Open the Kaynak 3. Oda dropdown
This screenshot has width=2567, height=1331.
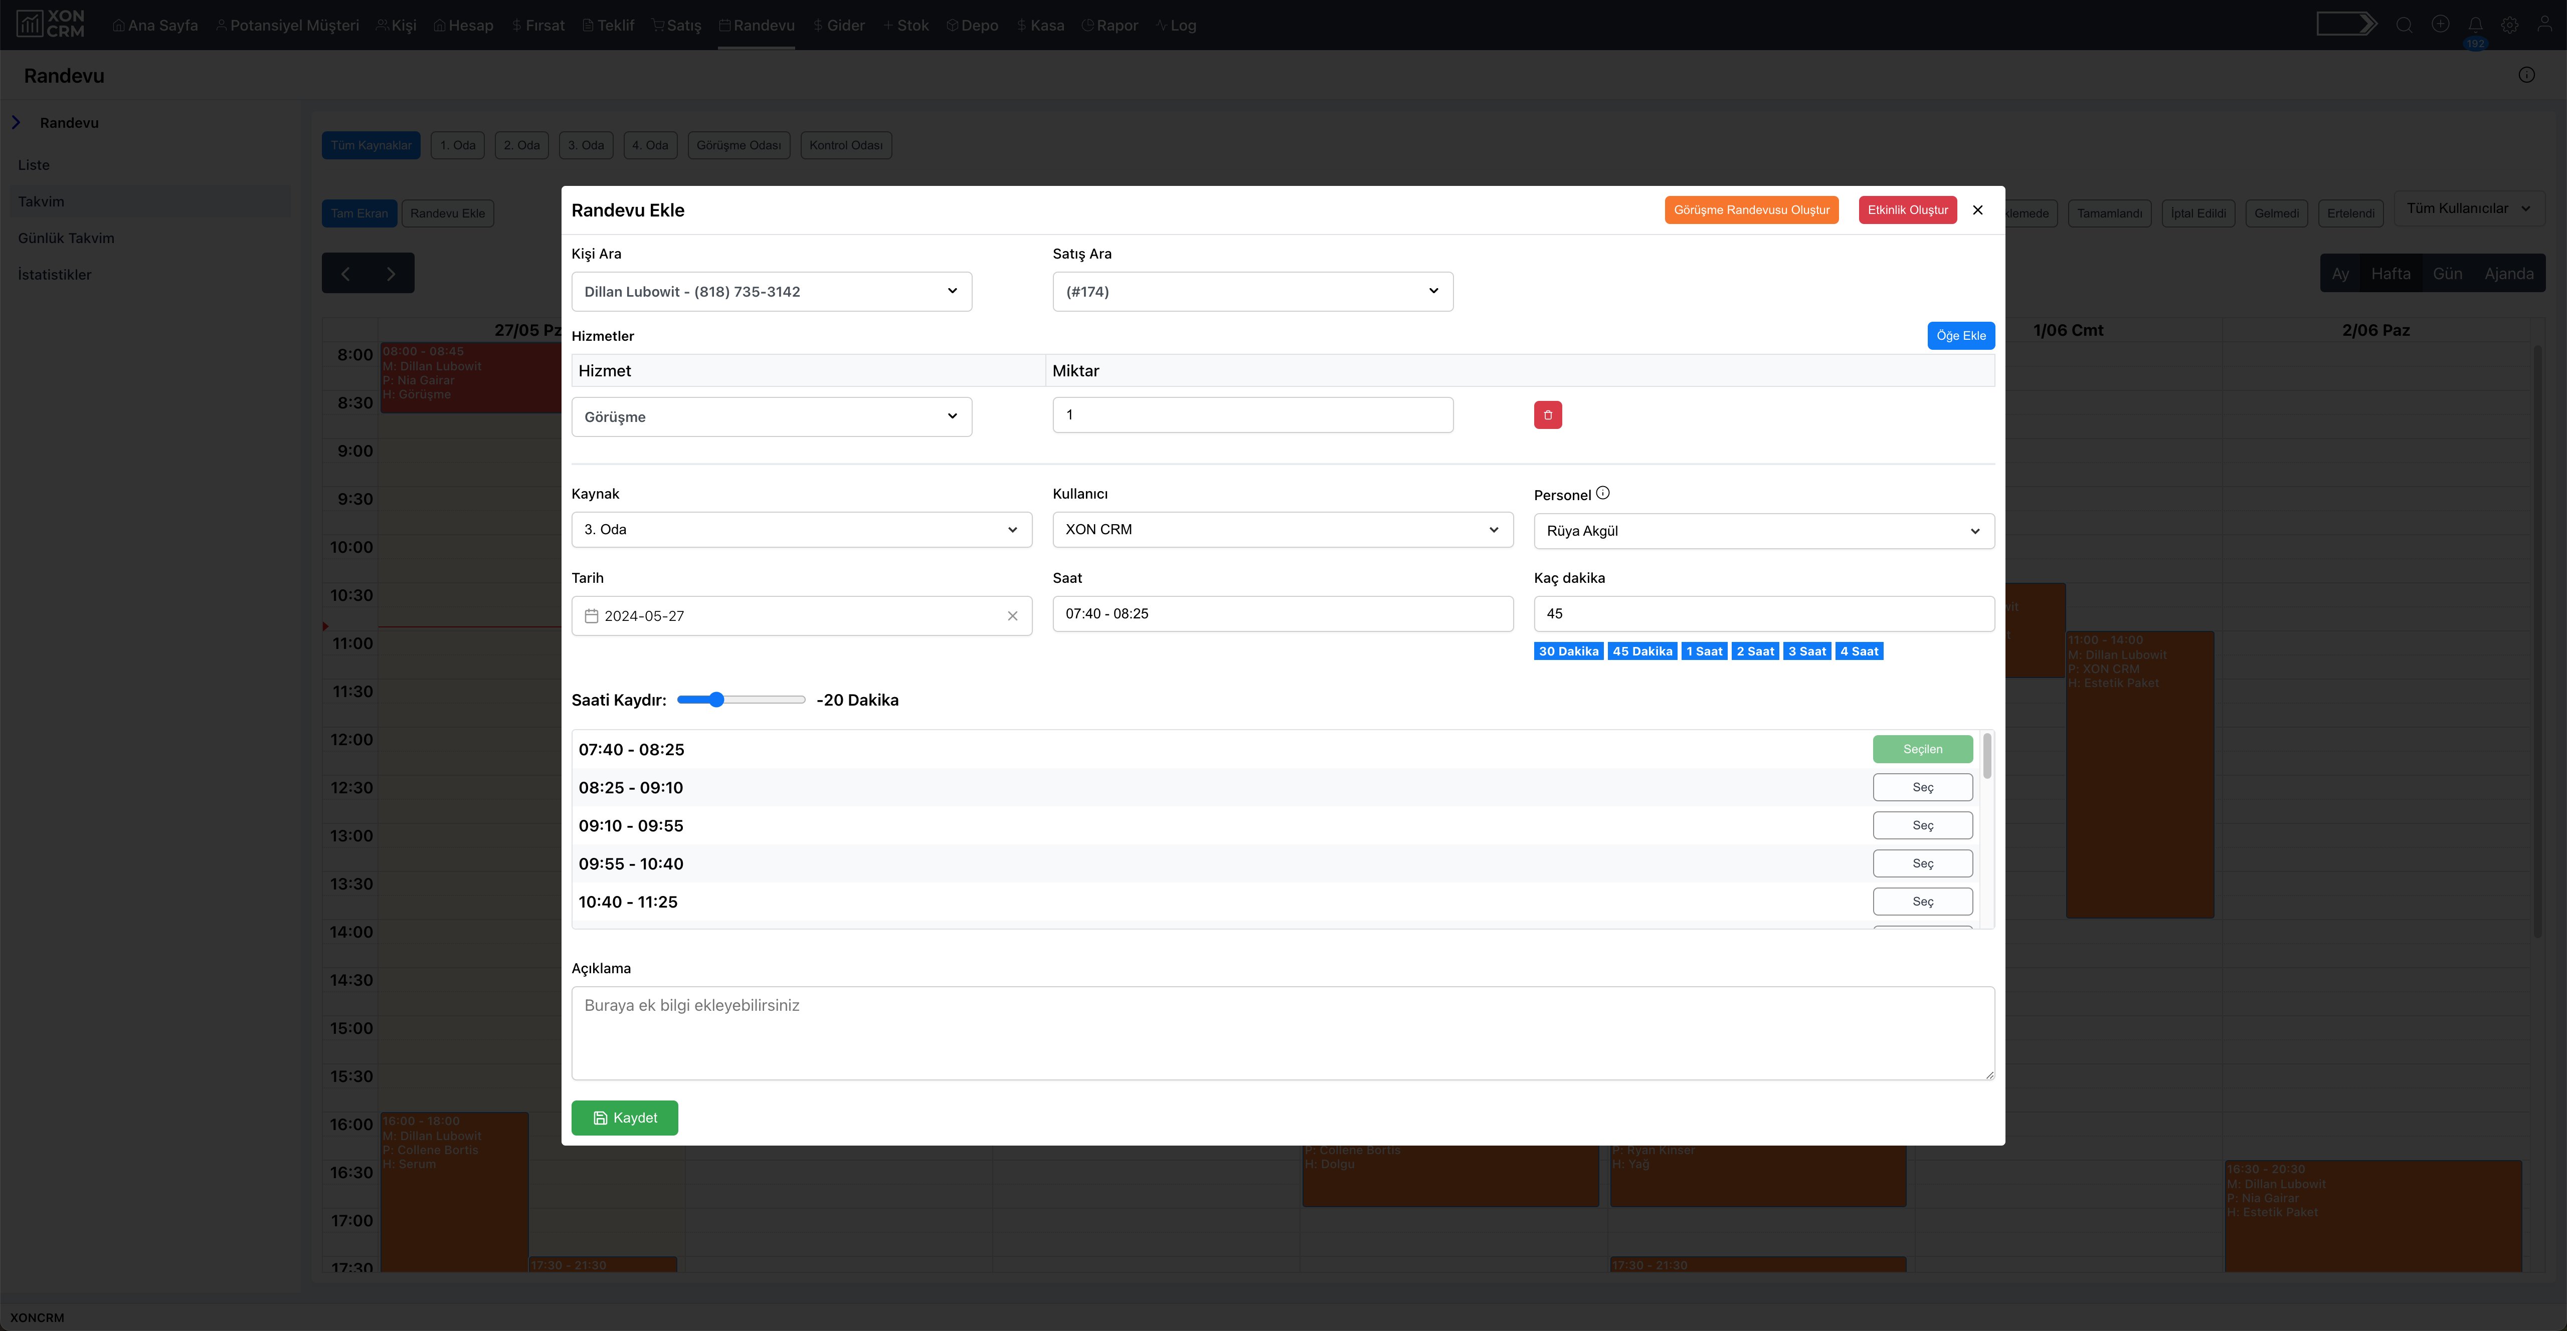coord(801,529)
